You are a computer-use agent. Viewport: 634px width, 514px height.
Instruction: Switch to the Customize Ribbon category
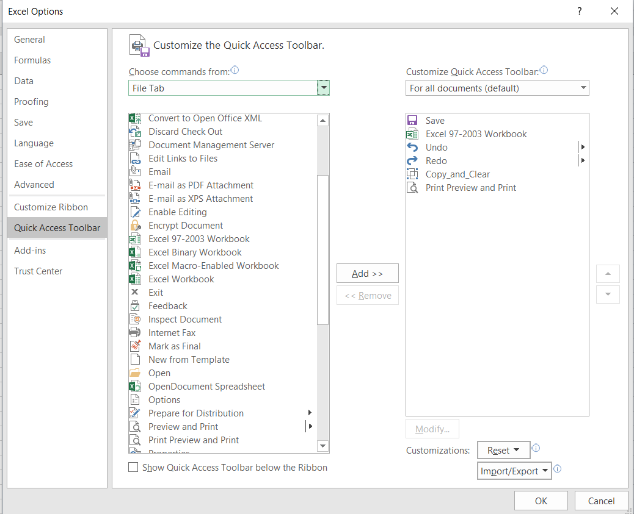(x=51, y=207)
